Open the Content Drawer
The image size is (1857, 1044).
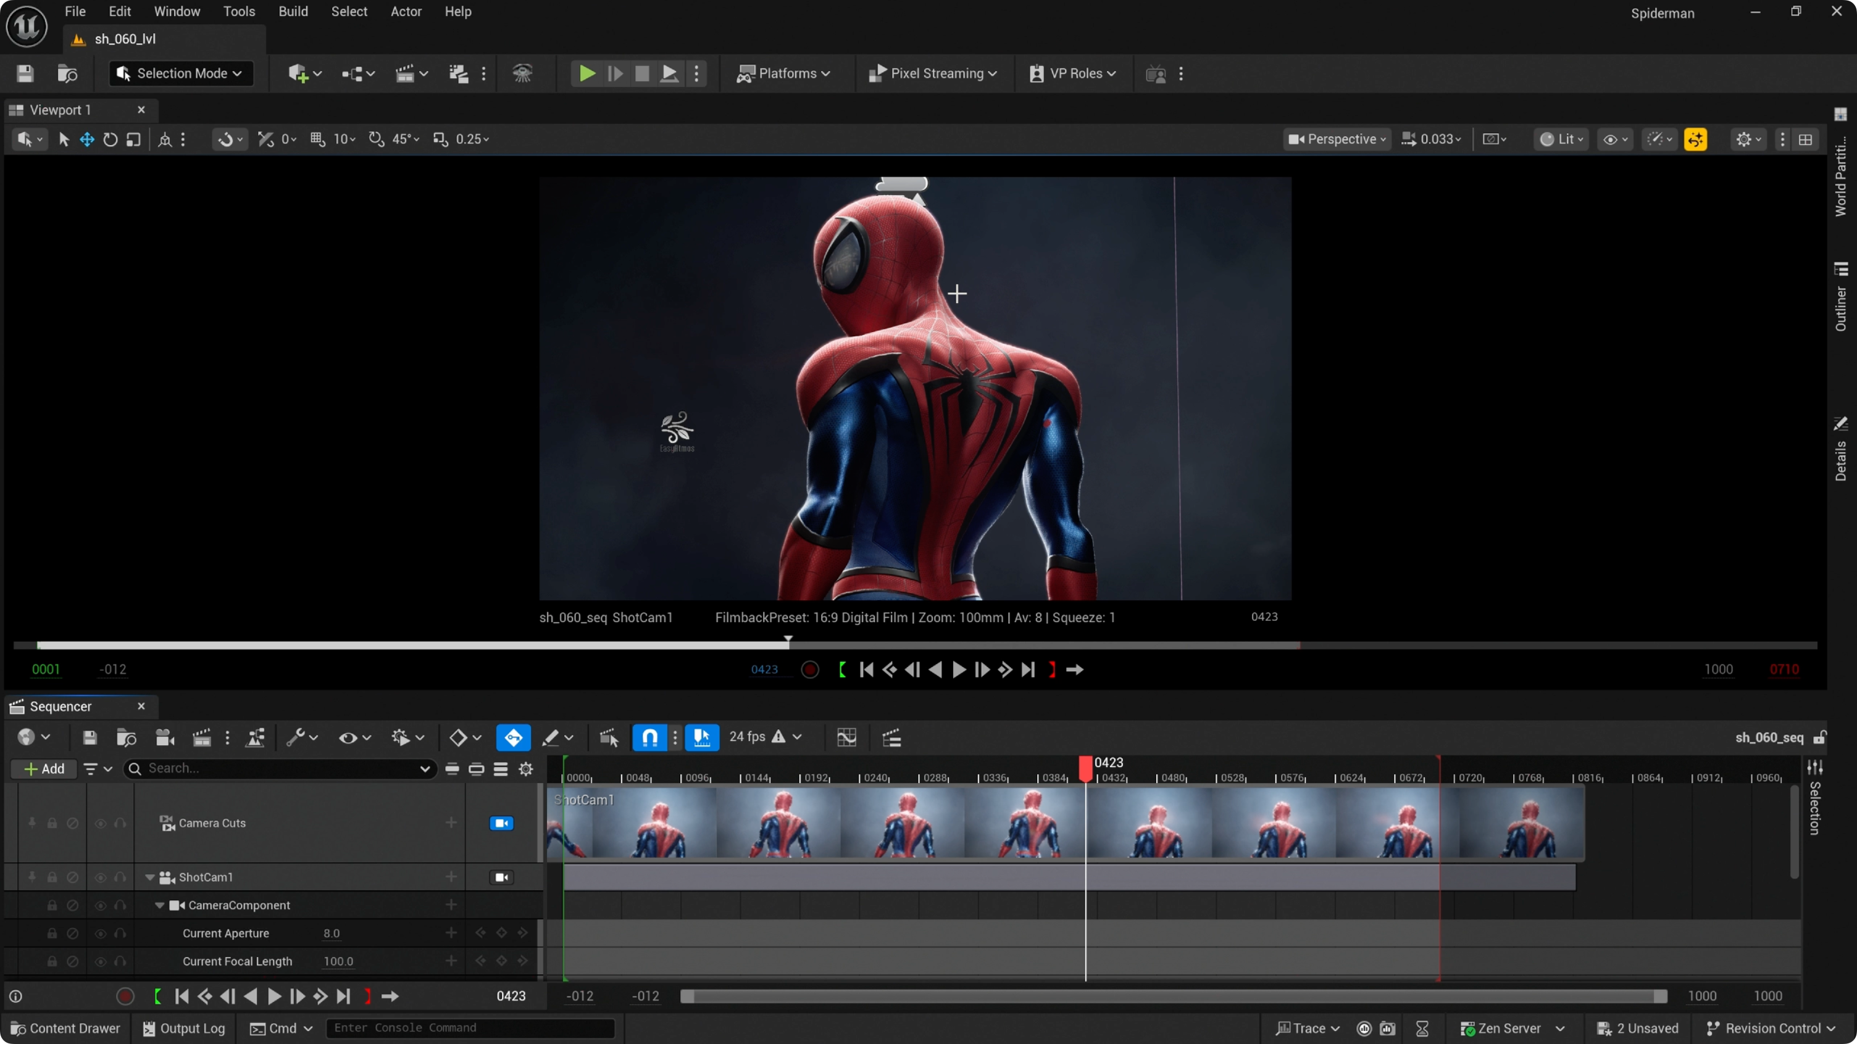click(x=65, y=1028)
